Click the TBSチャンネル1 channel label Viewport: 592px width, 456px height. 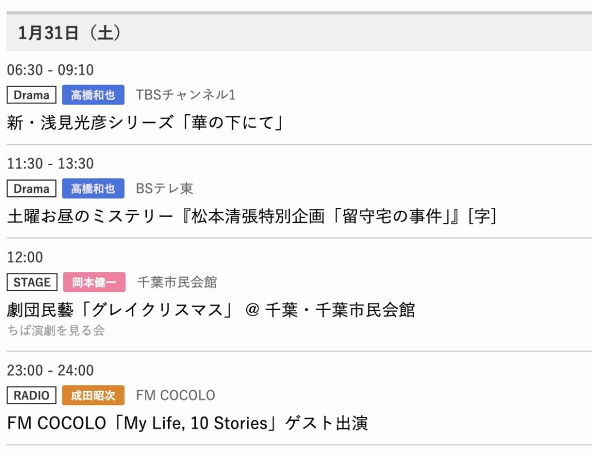pyautogui.click(x=186, y=95)
